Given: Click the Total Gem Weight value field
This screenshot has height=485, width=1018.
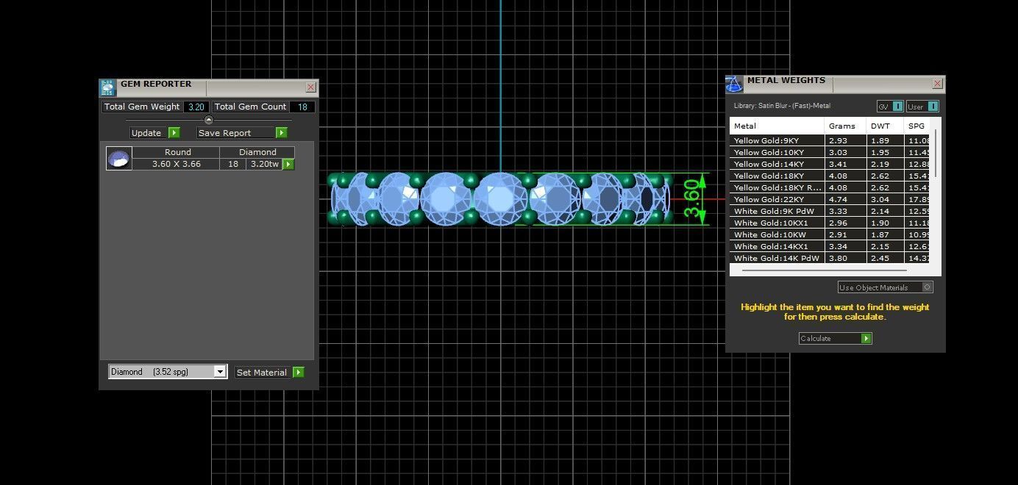Looking at the screenshot, I should click(196, 107).
